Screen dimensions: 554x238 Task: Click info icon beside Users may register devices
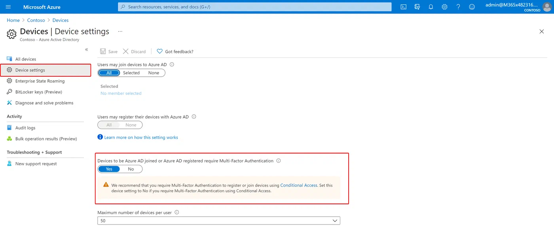tap(194, 117)
